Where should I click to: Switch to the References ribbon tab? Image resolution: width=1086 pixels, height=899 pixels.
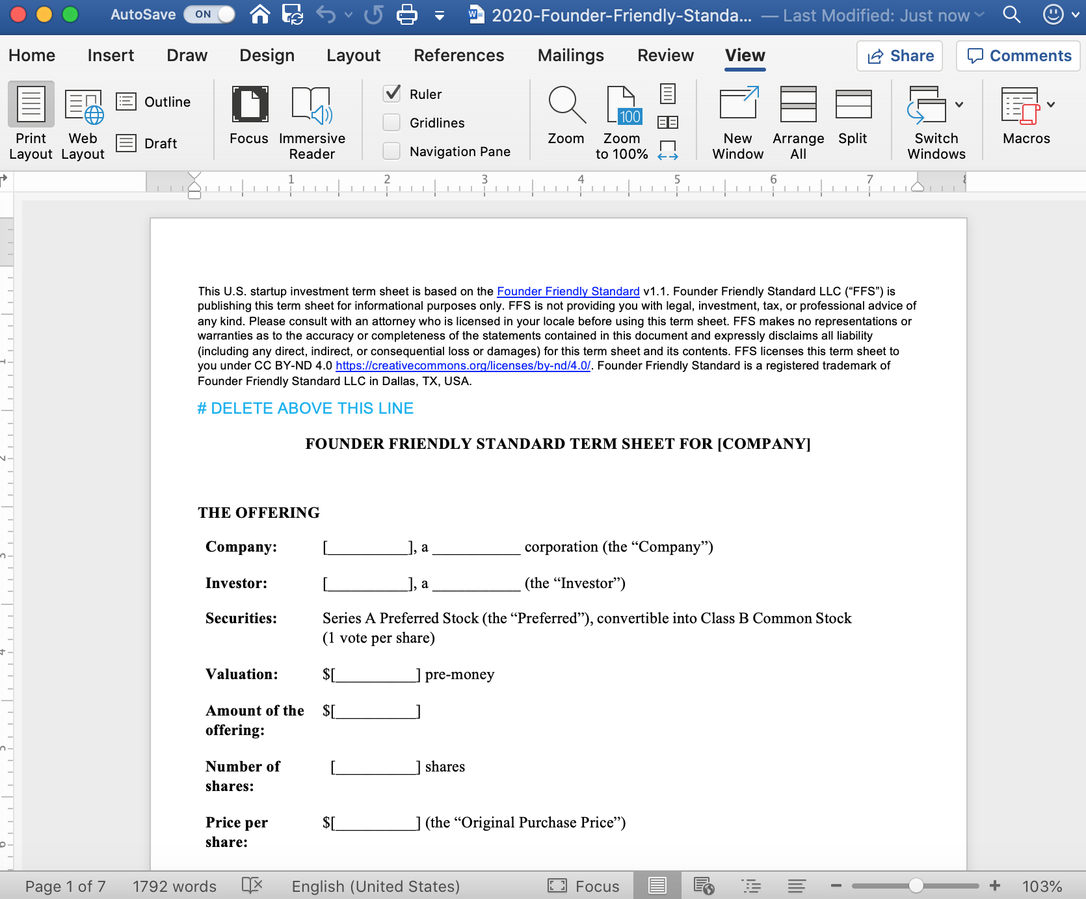(x=458, y=55)
